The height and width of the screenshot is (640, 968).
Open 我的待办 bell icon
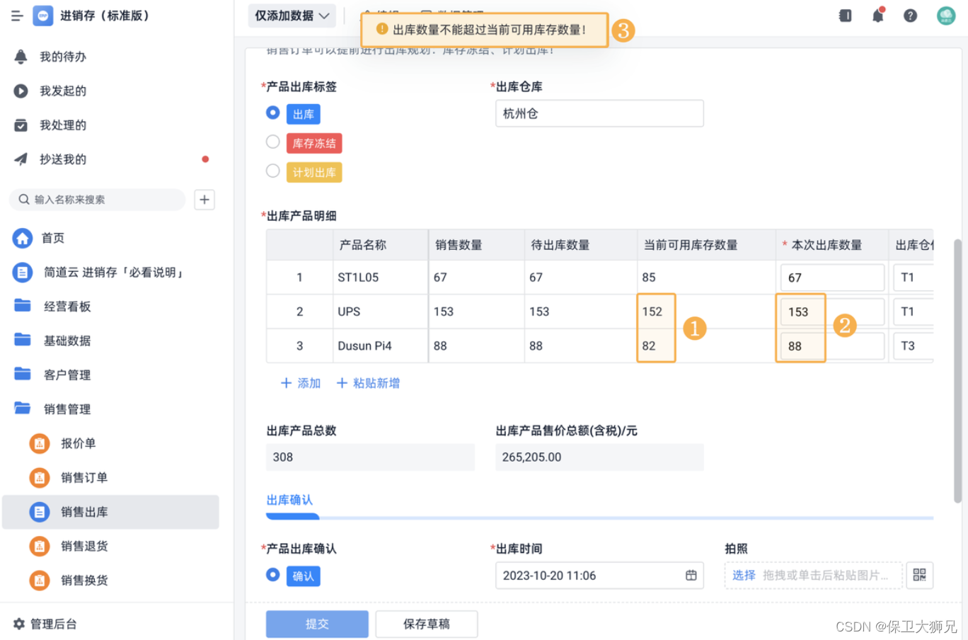point(21,57)
